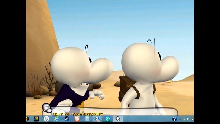Image resolution: width=220 pixels, height=124 pixels.
Task: Open the light blue document icon in taskbar
Action: coord(87,119)
